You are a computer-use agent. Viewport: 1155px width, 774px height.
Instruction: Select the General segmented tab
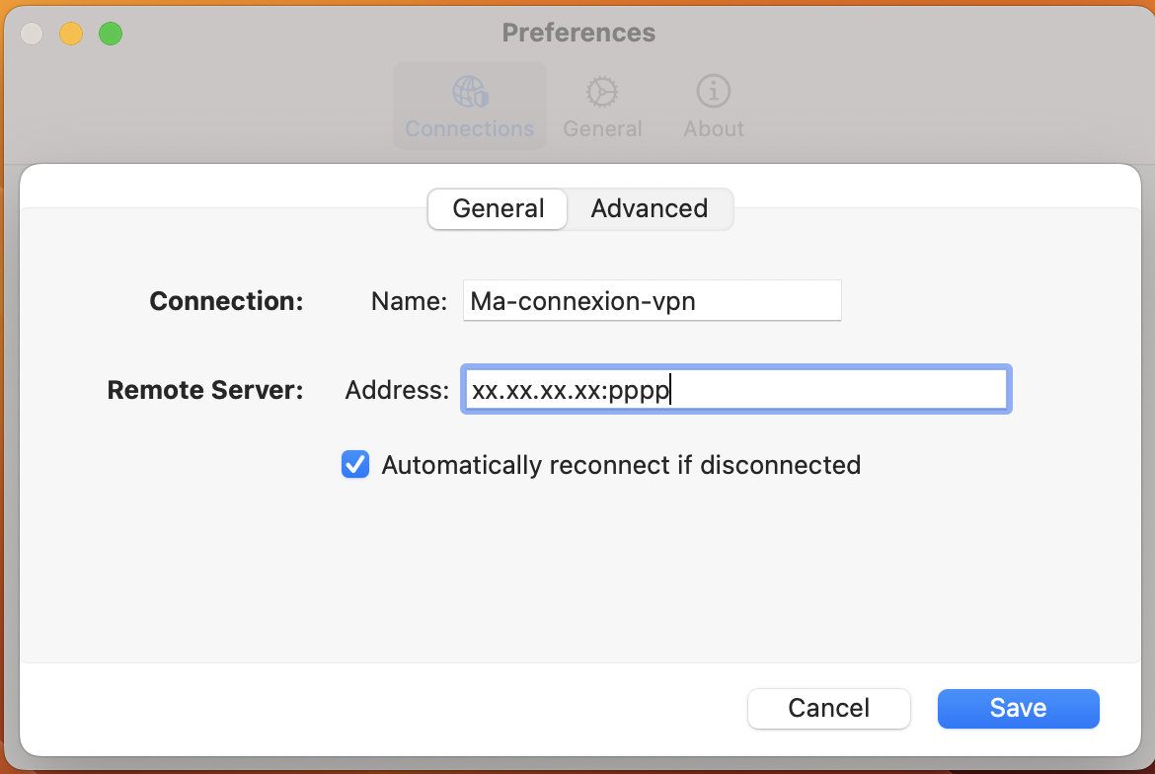[498, 209]
